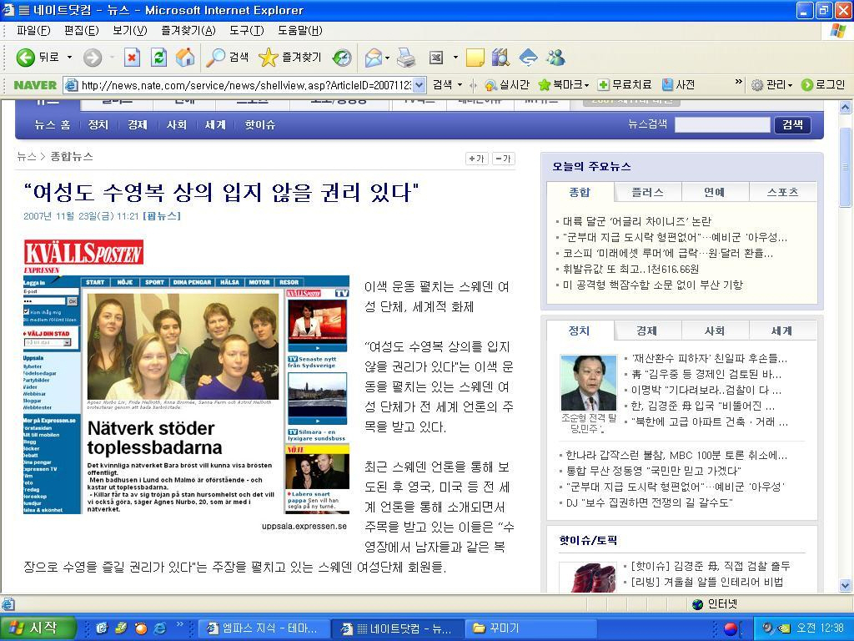Image resolution: width=854 pixels, height=641 pixels.
Task: Click the 검색 button next to news search
Action: click(x=792, y=124)
